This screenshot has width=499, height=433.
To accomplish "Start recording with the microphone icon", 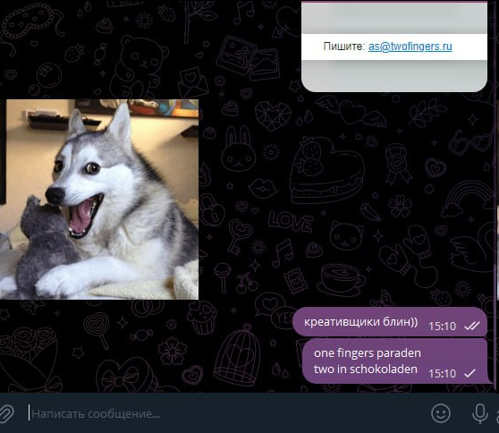I will (x=479, y=413).
